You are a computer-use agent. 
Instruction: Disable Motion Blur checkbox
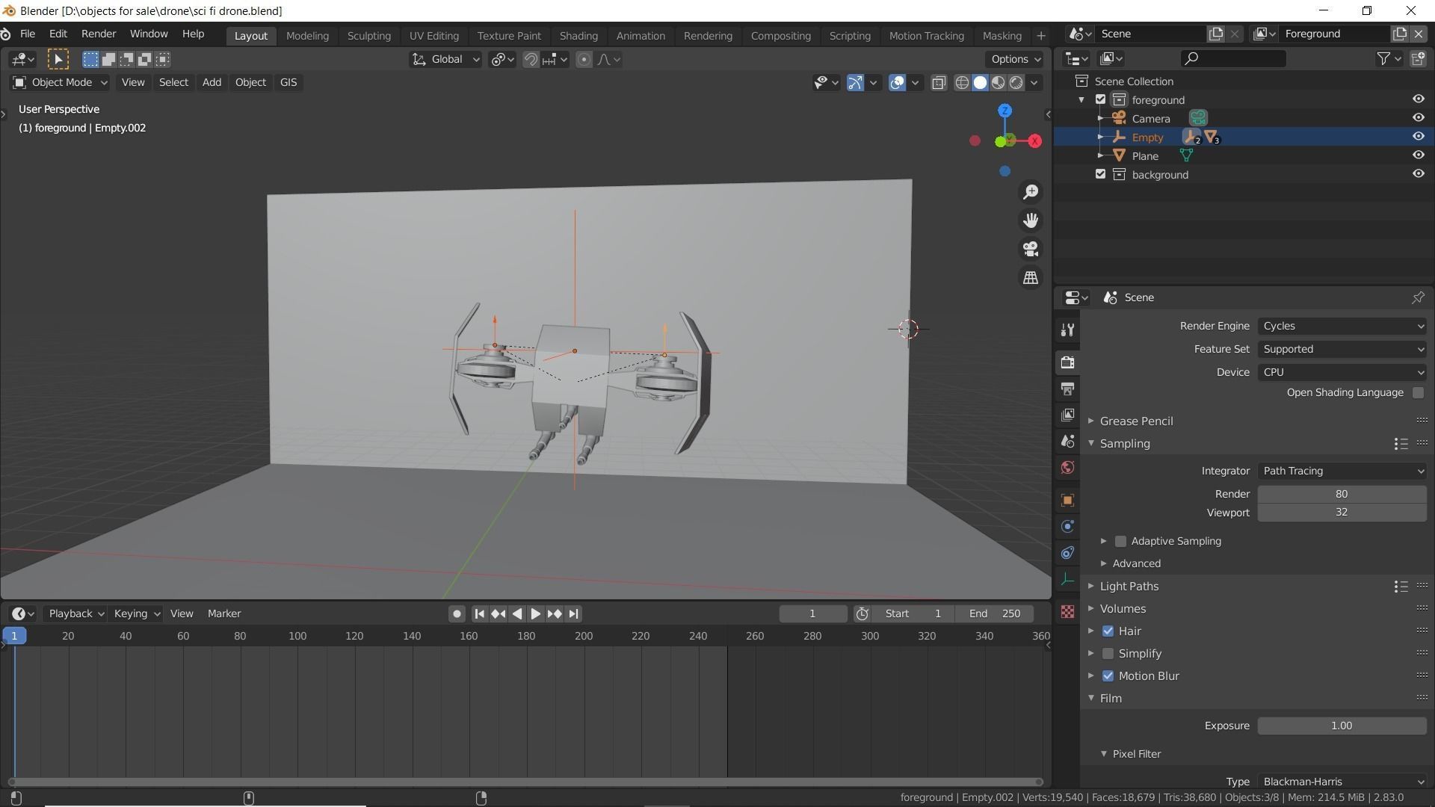(x=1108, y=676)
